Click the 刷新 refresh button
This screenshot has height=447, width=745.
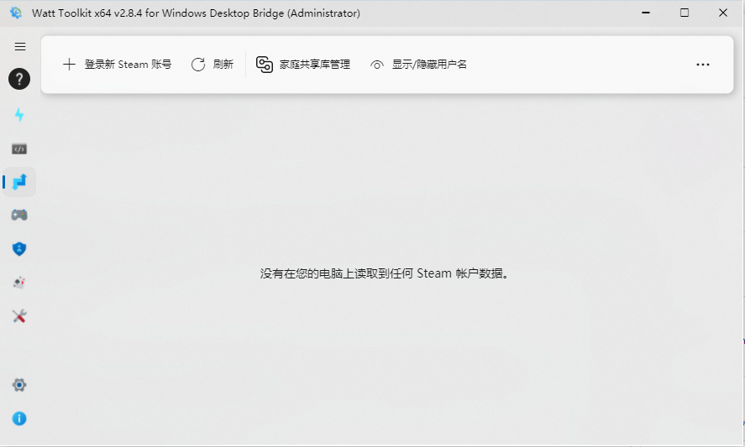point(212,65)
